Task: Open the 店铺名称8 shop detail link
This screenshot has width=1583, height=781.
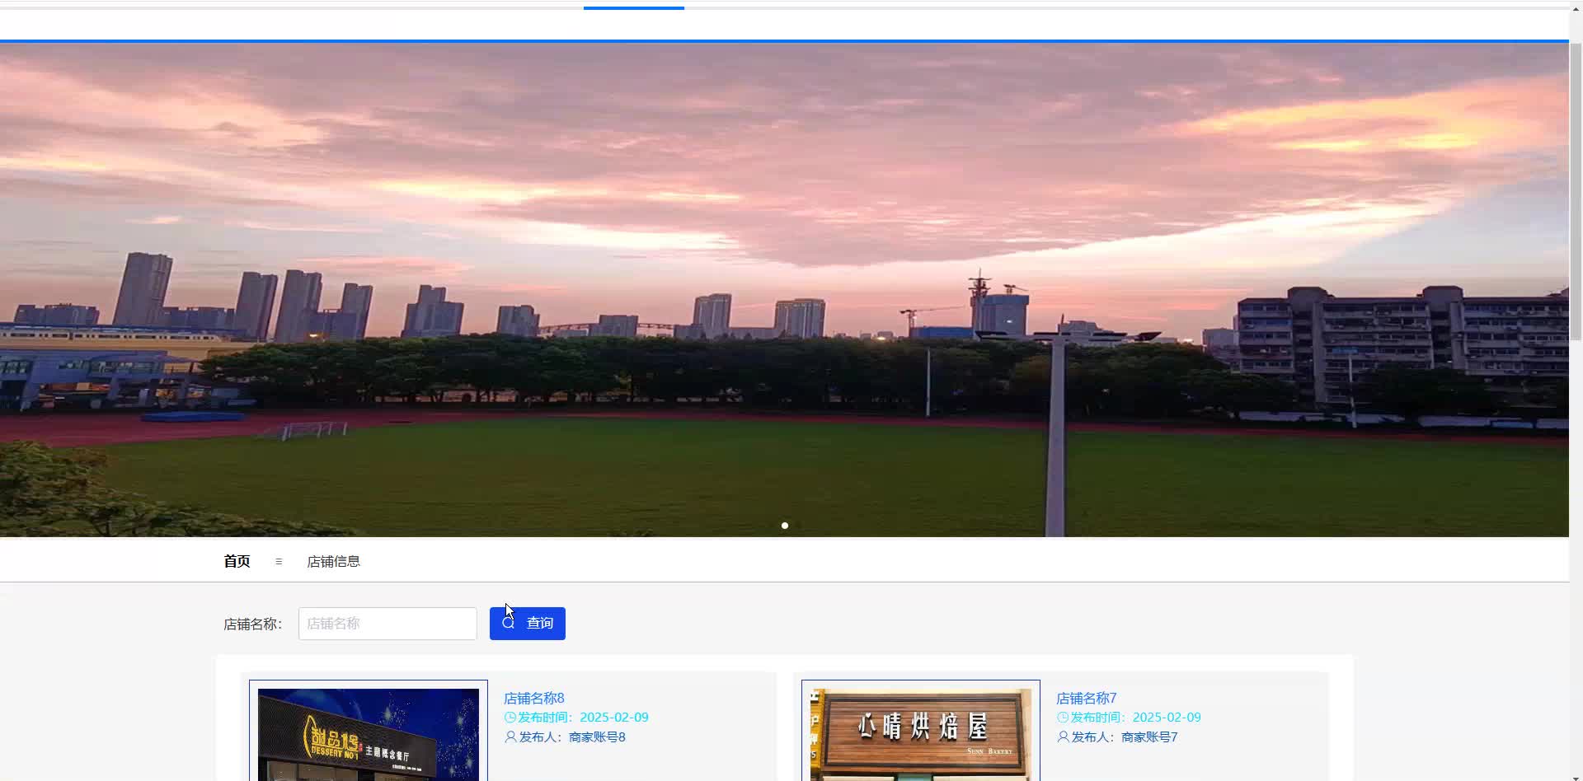Action: (533, 698)
